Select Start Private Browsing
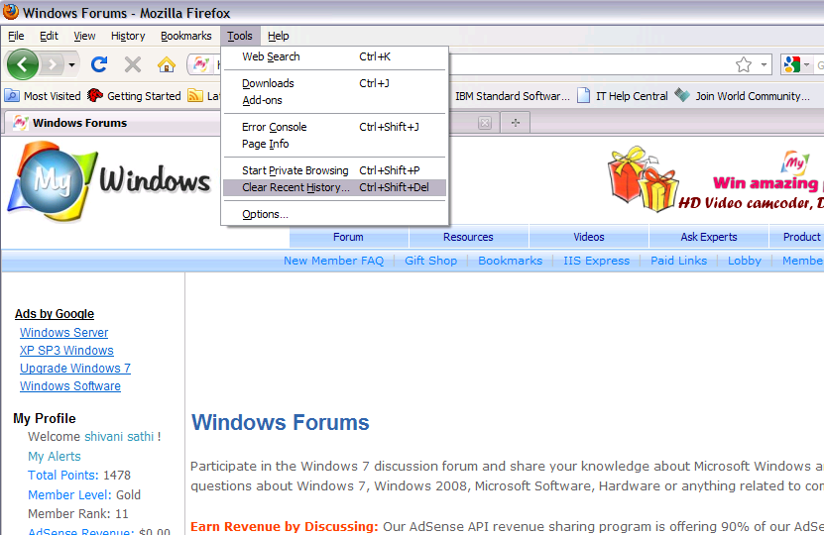 click(x=335, y=170)
